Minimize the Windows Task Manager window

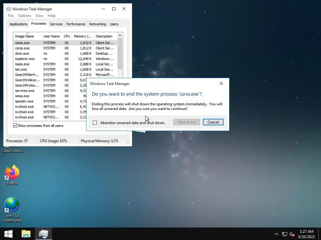pyautogui.click(x=103, y=9)
